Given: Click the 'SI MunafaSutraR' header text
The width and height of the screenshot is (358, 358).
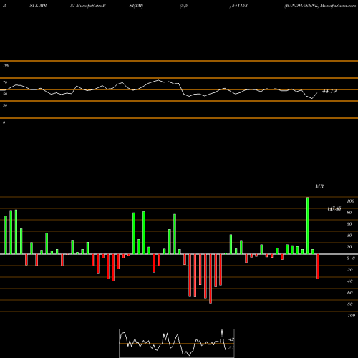Looking at the screenshot, I should tap(88, 6).
